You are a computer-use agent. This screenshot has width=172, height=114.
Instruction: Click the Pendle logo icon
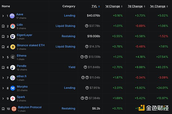(13, 68)
